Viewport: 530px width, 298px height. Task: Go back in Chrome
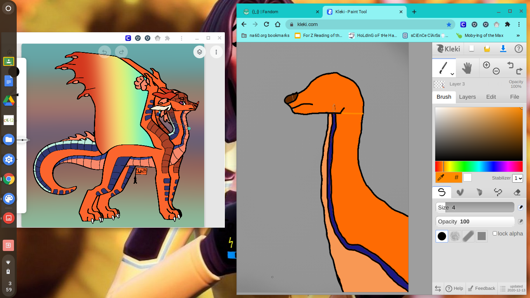pos(244,24)
